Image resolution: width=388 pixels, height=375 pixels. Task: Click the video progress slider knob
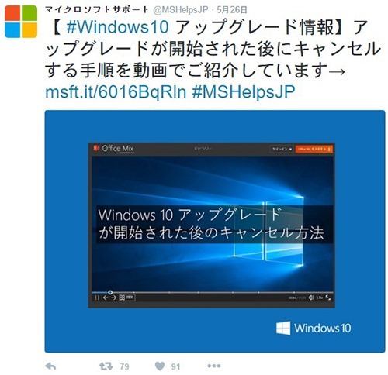(110, 292)
